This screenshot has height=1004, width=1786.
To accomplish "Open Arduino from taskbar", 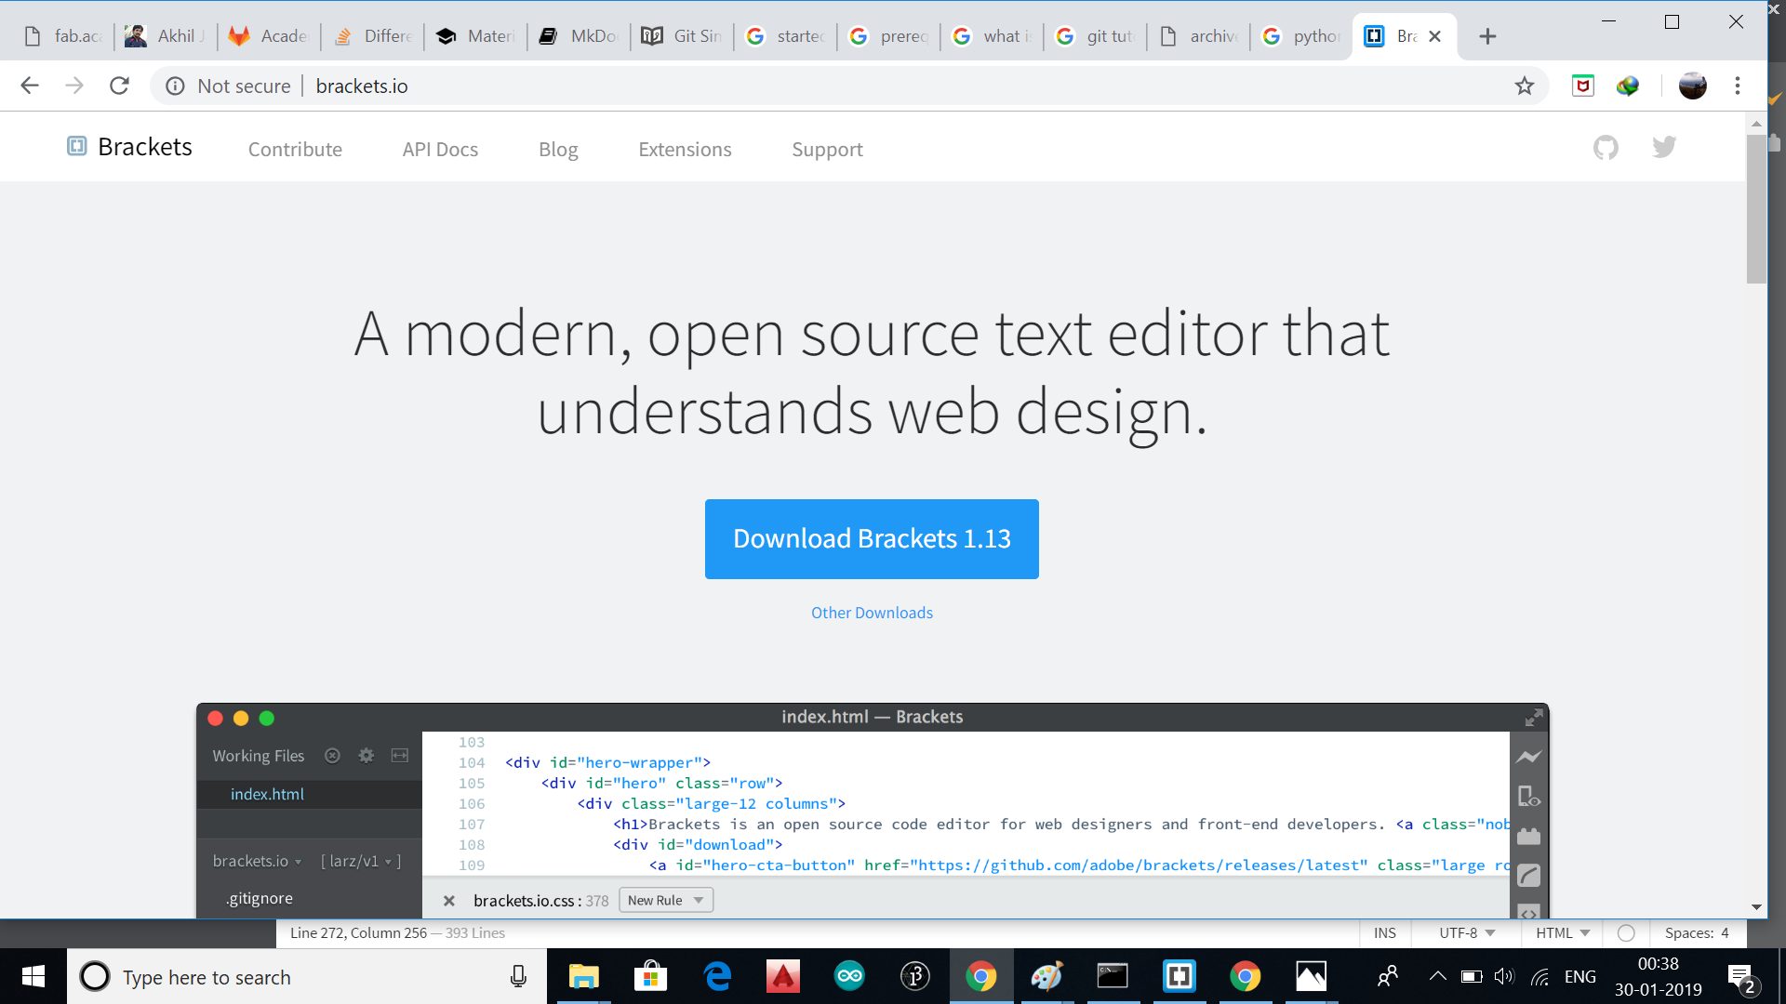I will coord(849,976).
